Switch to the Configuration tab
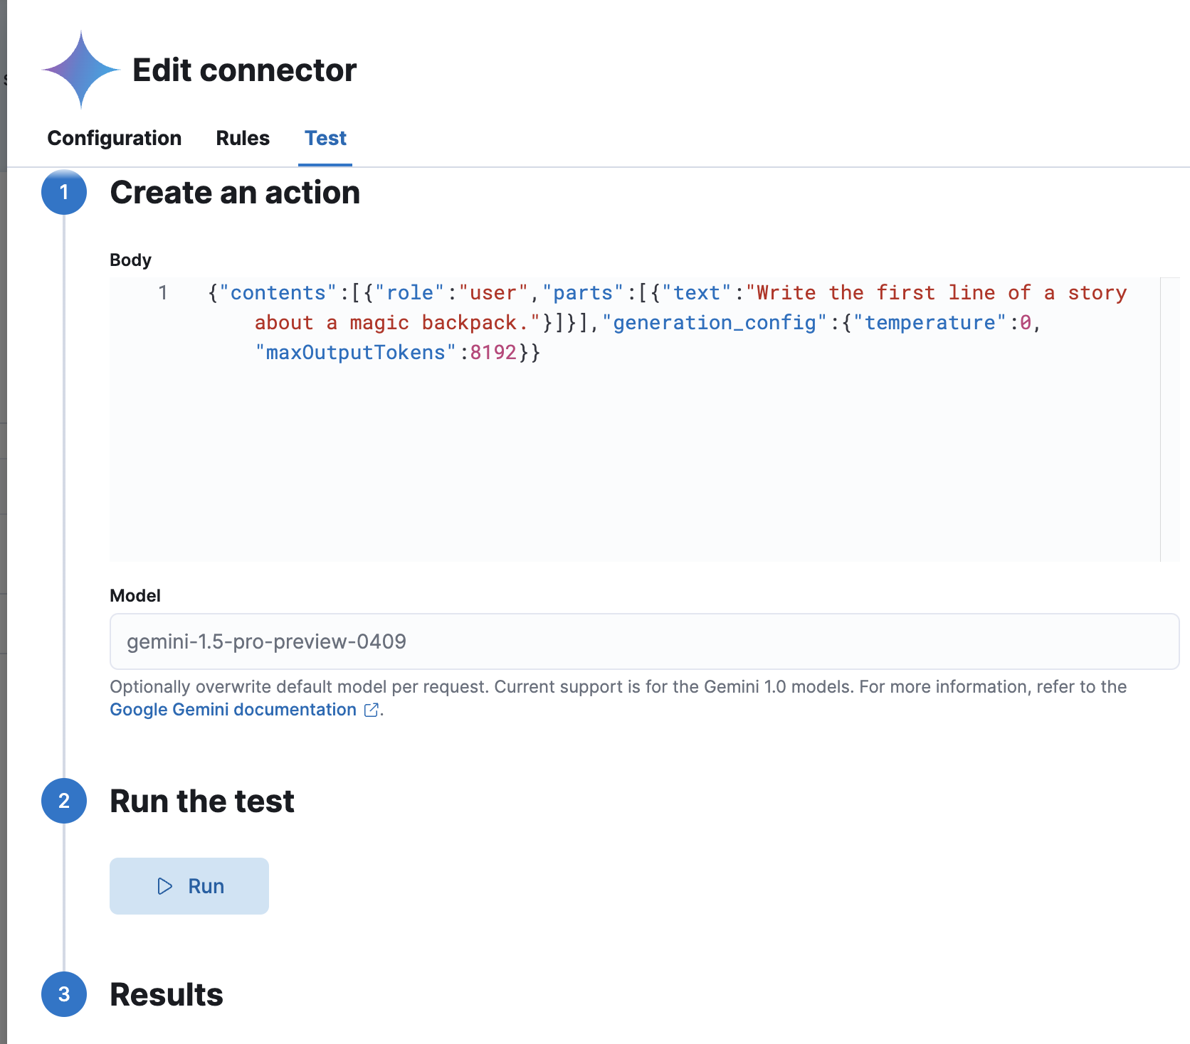1190x1044 pixels. click(114, 138)
